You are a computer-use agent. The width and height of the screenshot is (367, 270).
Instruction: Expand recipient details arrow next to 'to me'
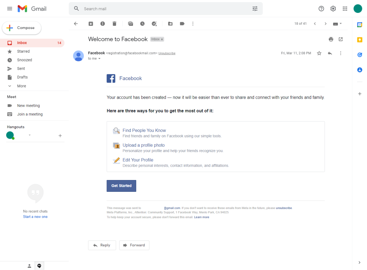point(100,58)
